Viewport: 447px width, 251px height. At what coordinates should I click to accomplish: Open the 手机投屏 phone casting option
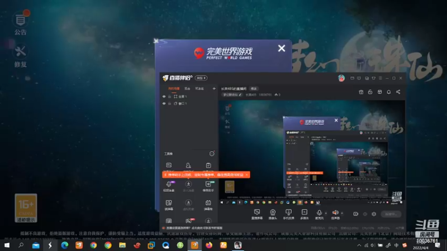288,214
